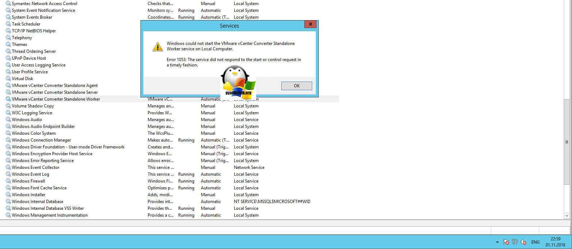This screenshot has height=249, width=572.
Task: Click the gear icon next to Themes
Action: pyautogui.click(x=8, y=45)
